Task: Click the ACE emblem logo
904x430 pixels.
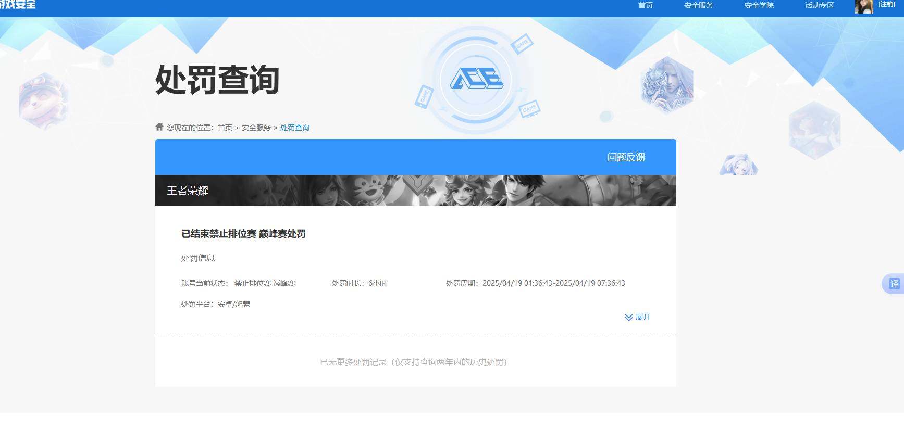Action: point(477,80)
